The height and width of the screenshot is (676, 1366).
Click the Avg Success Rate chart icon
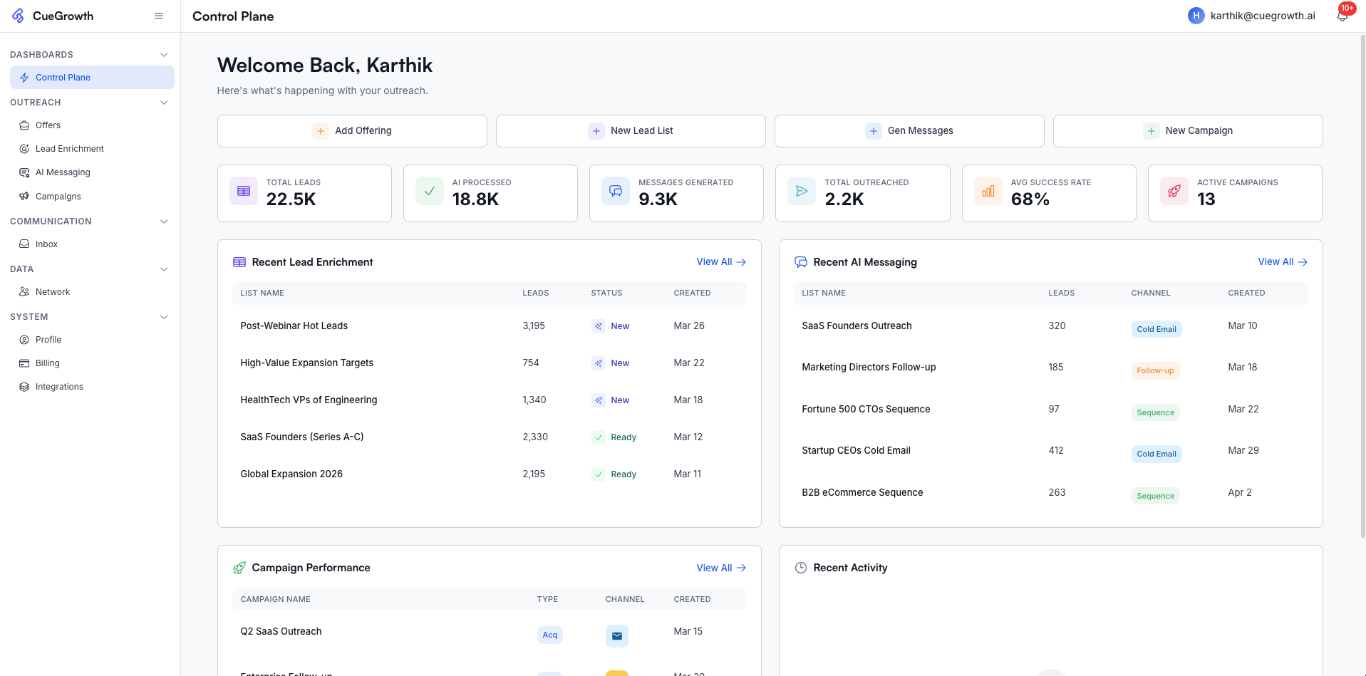988,192
